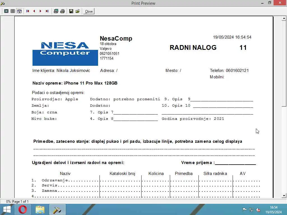
Task: Click Naziv opreme: iPhone 11 Pro Max line
Action: (75, 83)
